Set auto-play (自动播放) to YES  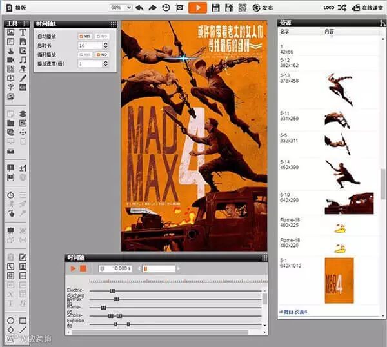point(85,36)
